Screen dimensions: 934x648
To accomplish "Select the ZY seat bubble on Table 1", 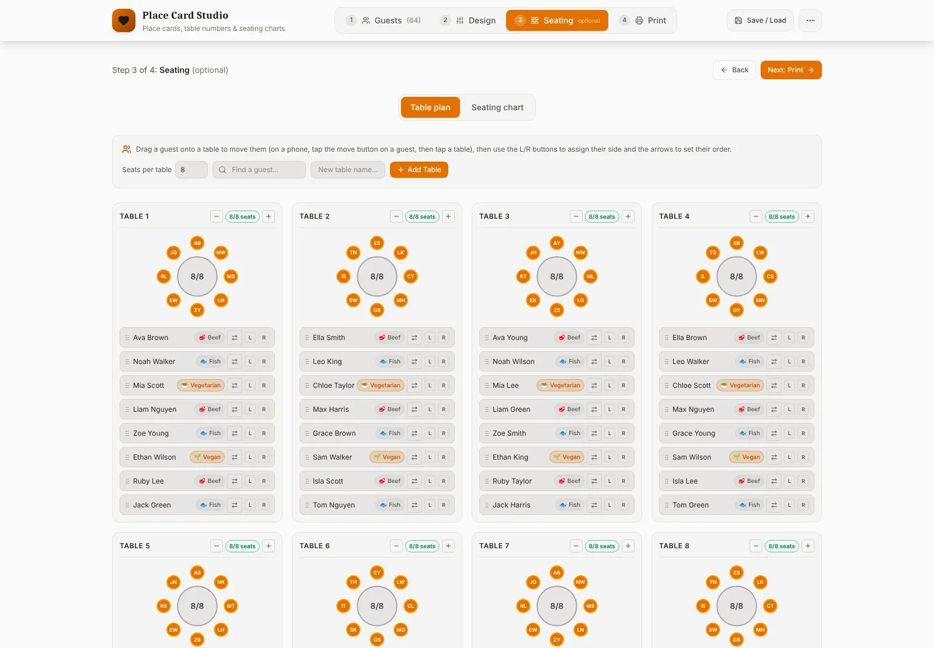I will (x=197, y=310).
